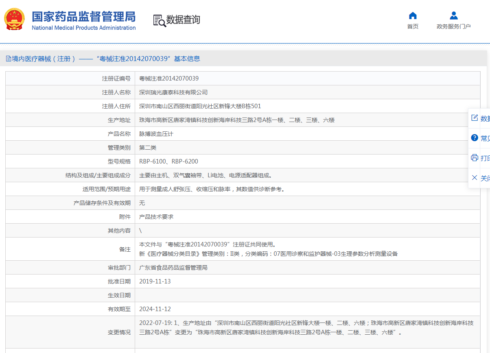Click the national emblem logo
The width and height of the screenshot is (490, 353).
pos(14,19)
